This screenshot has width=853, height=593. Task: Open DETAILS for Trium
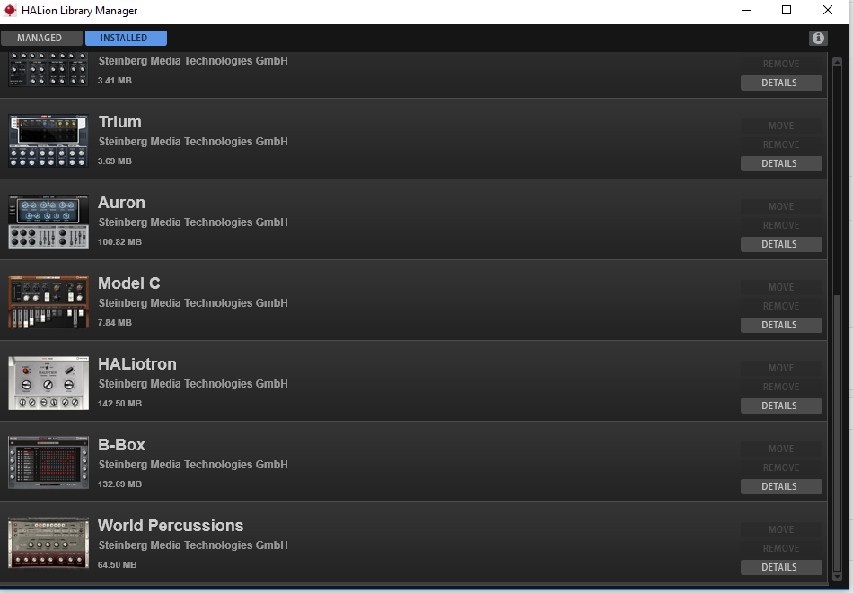click(781, 163)
